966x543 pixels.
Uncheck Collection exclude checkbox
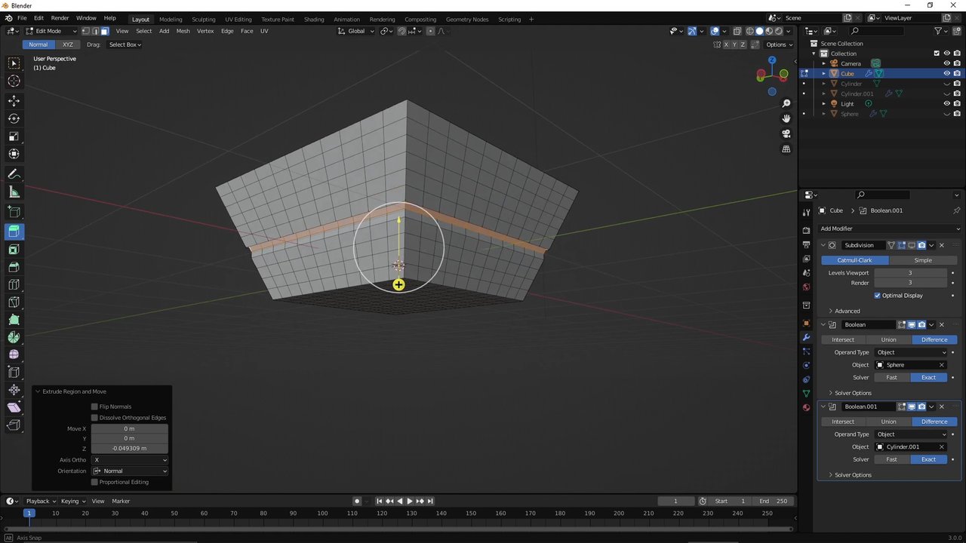[937, 54]
